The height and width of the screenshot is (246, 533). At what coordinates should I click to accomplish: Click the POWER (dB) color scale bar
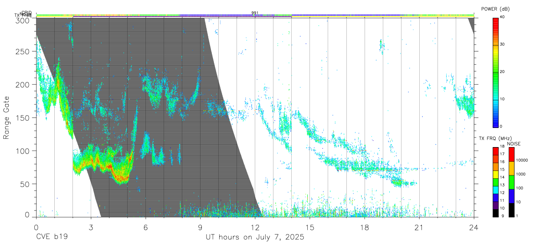496,72
